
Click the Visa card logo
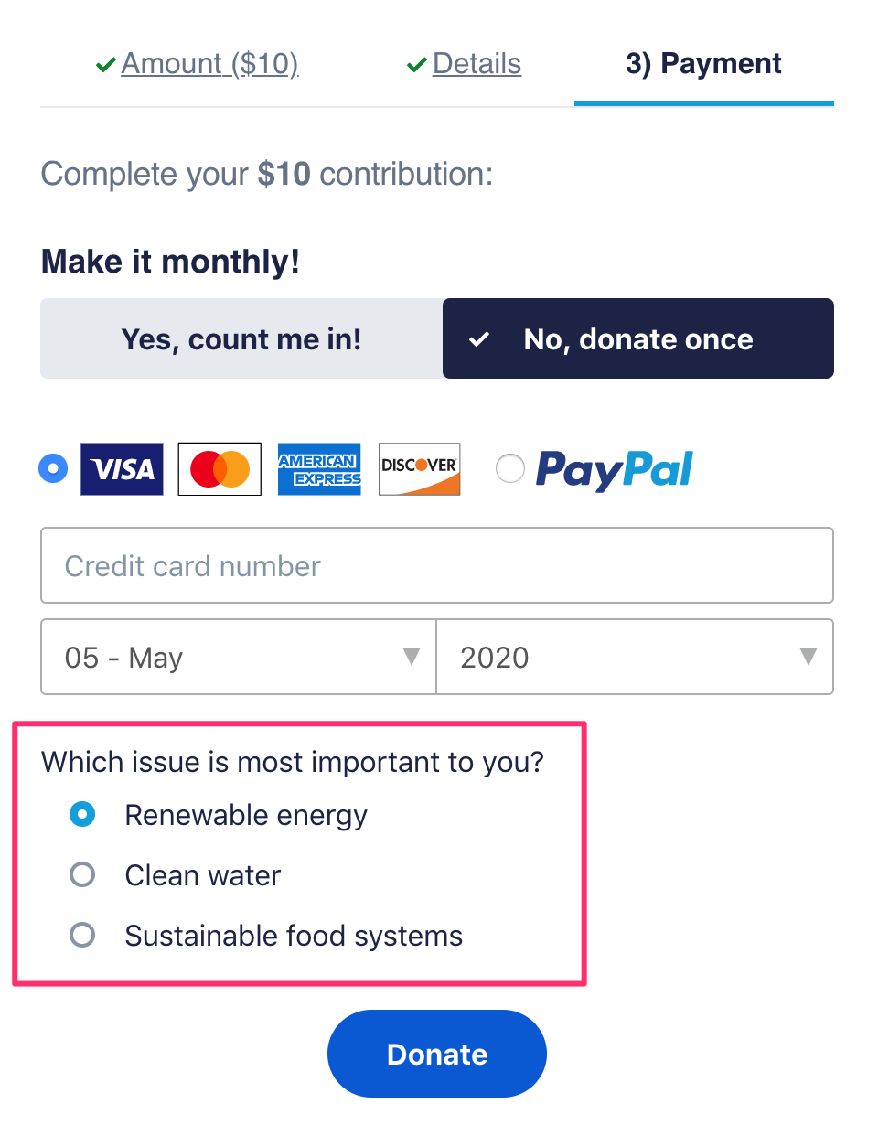click(x=122, y=469)
